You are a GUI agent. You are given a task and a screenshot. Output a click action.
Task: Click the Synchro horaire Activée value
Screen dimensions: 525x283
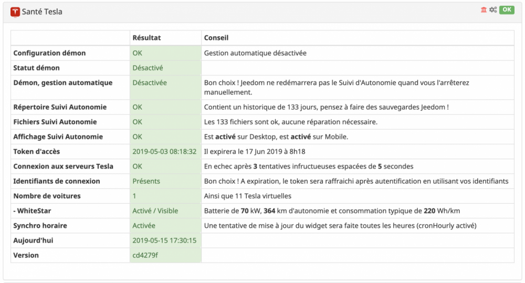(x=144, y=225)
